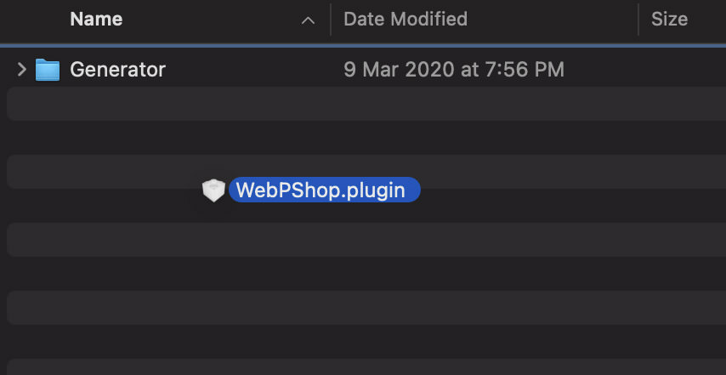Sort files by Size column header
Screen dimensions: 726x375
pos(669,19)
